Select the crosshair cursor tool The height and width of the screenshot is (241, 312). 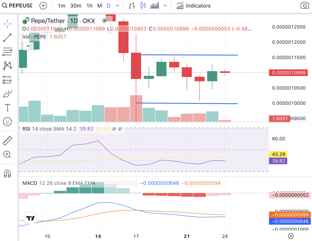[x=7, y=23]
